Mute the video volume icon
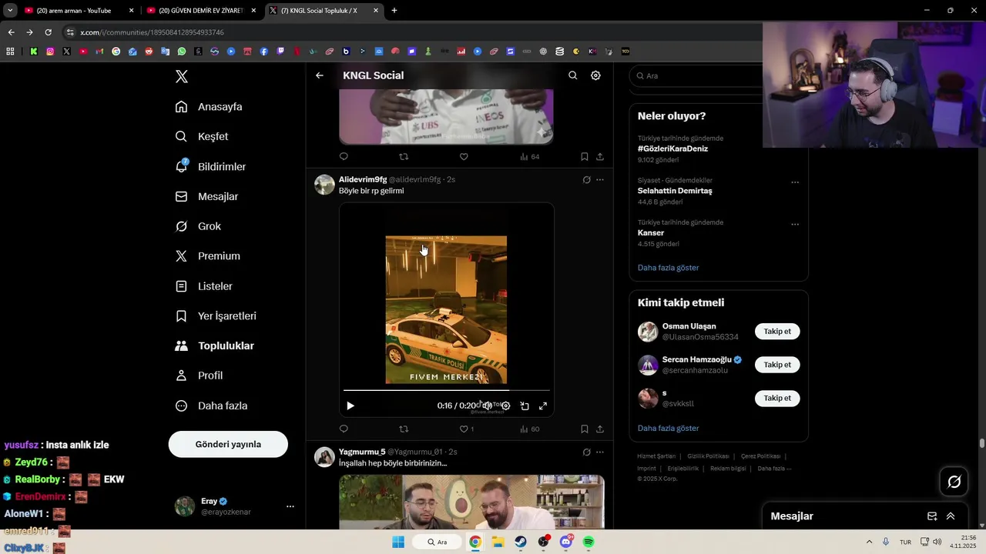The width and height of the screenshot is (986, 554). [x=488, y=405]
